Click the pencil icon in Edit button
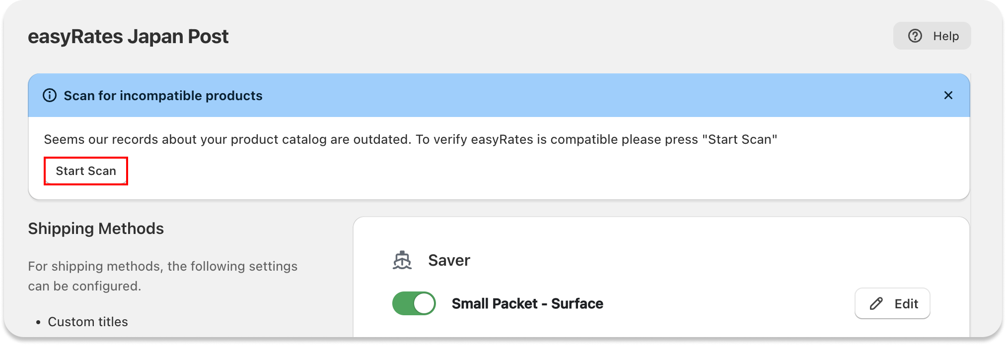The height and width of the screenshot is (345, 1006). [876, 303]
